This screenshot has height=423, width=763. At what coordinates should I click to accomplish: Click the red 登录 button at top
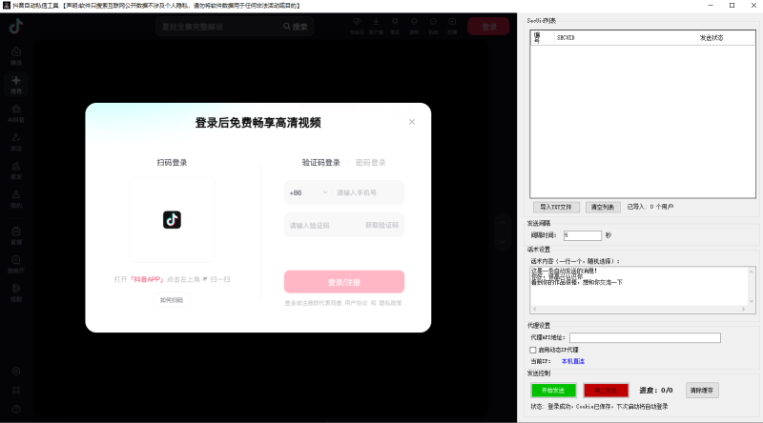488,27
